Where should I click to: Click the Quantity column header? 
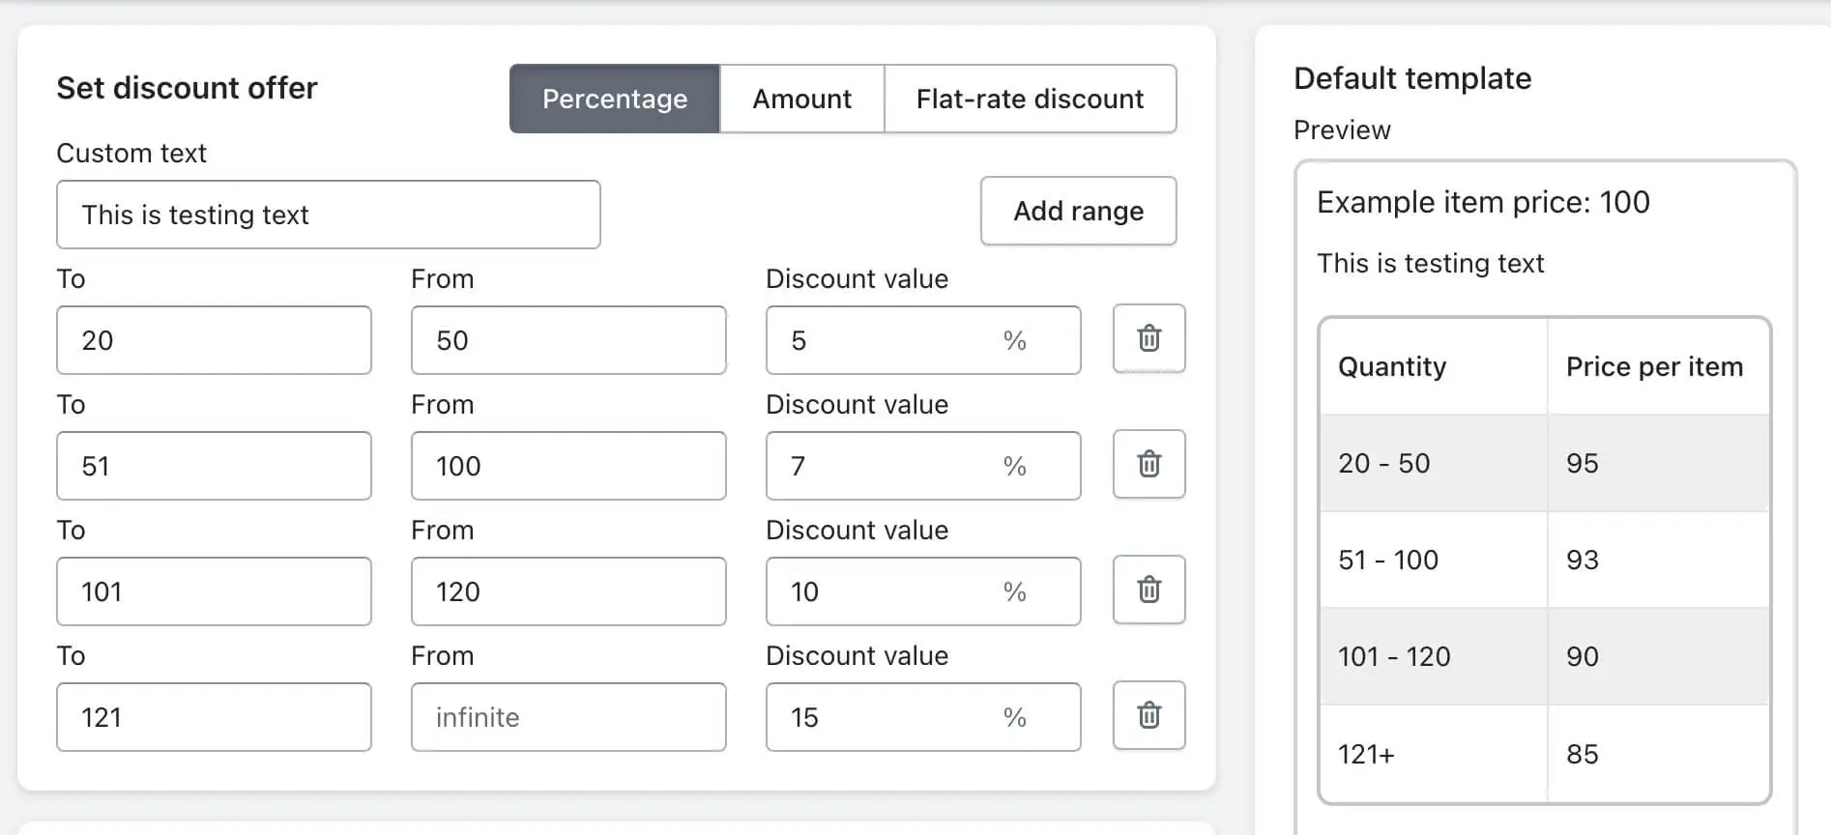click(x=1434, y=367)
